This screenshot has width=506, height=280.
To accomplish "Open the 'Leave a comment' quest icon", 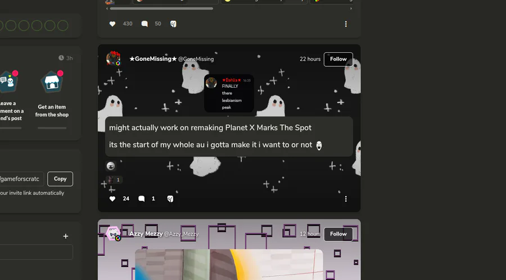I will [x=8, y=82].
